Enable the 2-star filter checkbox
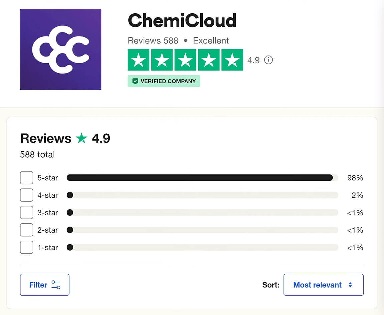This screenshot has height=315, width=384. (26, 230)
